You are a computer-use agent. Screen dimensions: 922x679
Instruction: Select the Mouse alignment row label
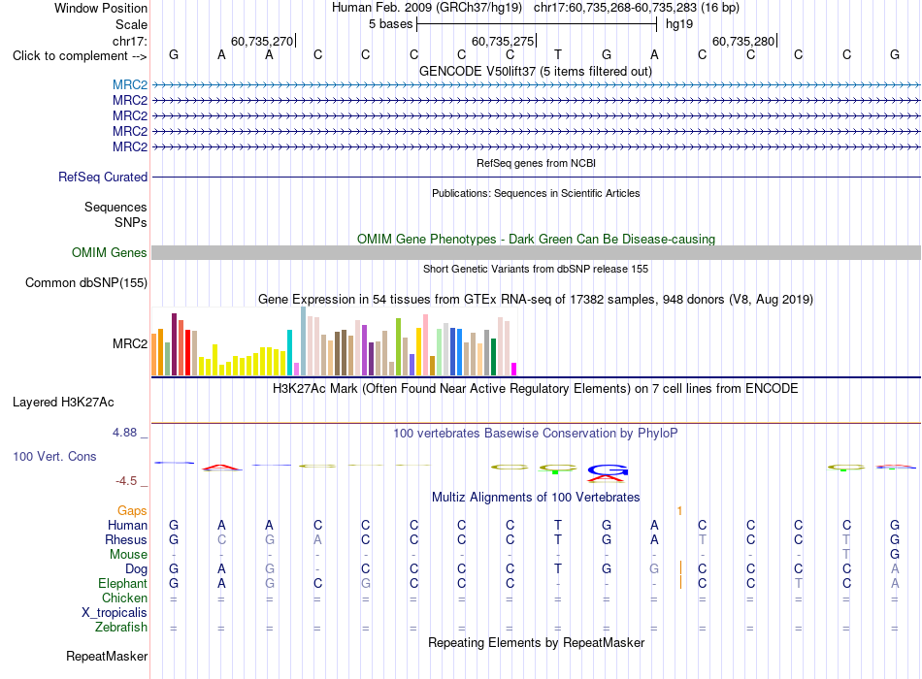(128, 555)
